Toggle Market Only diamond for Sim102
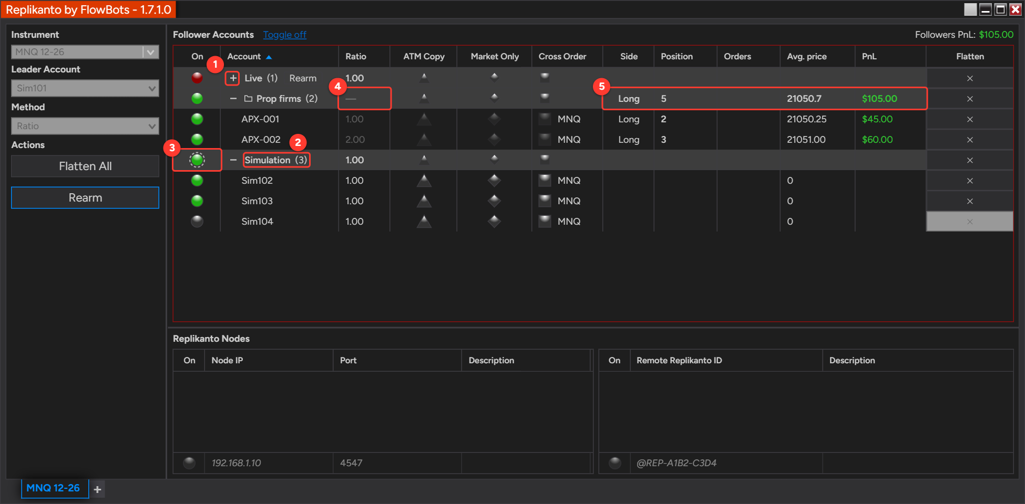Viewport: 1025px width, 504px height. (494, 181)
